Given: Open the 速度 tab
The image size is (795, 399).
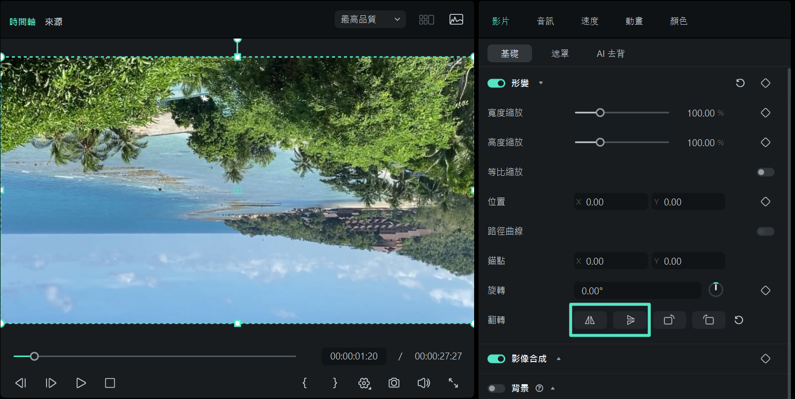Looking at the screenshot, I should (x=589, y=21).
